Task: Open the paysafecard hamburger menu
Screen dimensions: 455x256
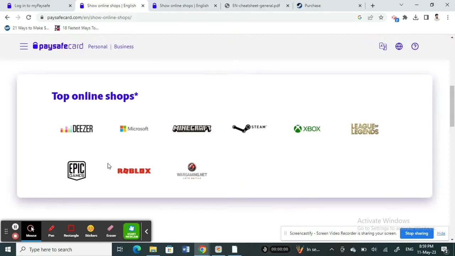Action: [x=24, y=47]
